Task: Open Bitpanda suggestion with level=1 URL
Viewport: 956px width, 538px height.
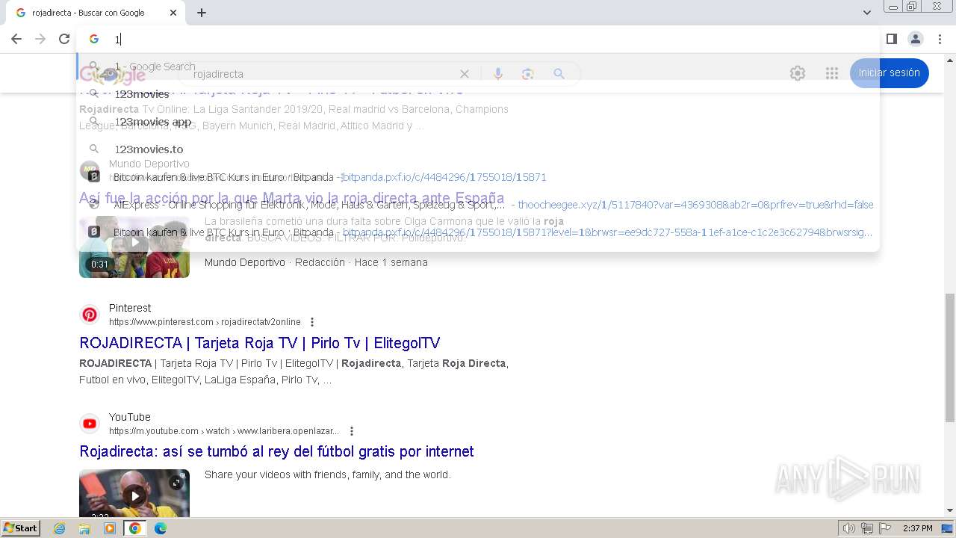Action: [479, 232]
